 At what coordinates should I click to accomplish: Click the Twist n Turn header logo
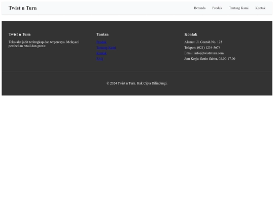(22, 8)
